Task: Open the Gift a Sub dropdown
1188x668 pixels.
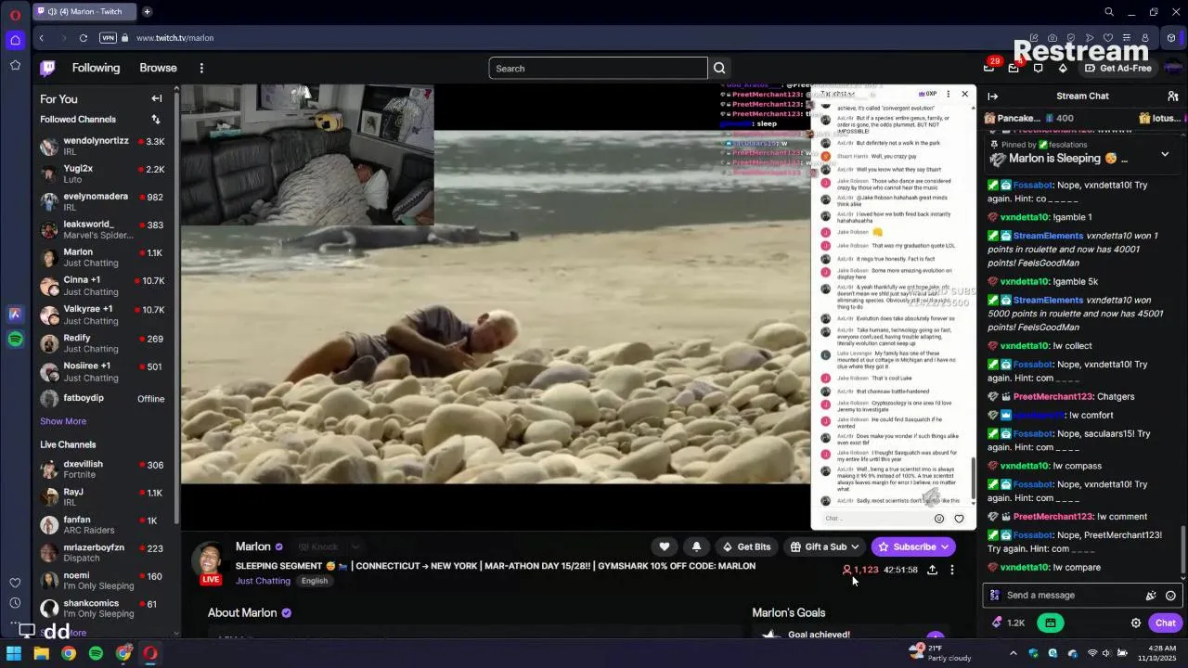Action: click(x=825, y=546)
